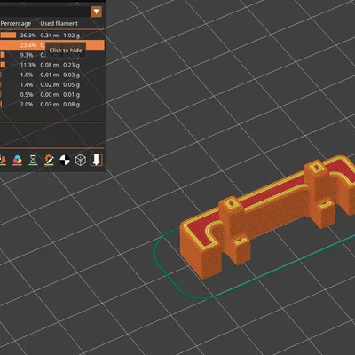Hide the highlighted 23.4% feature row
The width and height of the screenshot is (355, 355).
tap(52, 45)
